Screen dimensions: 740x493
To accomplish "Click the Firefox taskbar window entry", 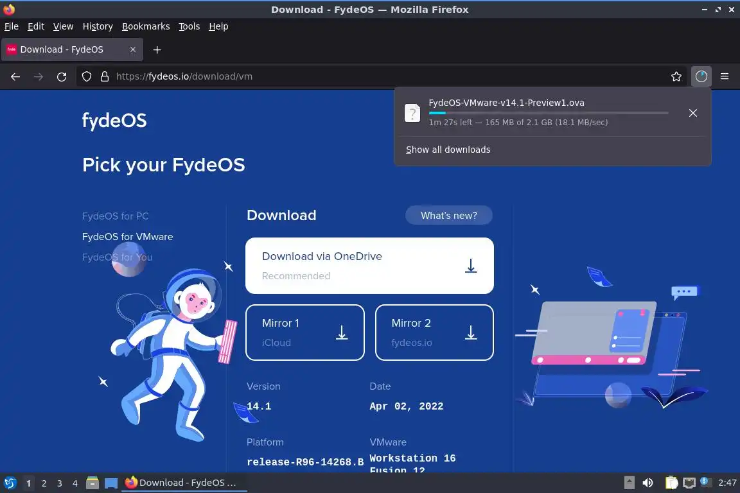I will (x=184, y=483).
